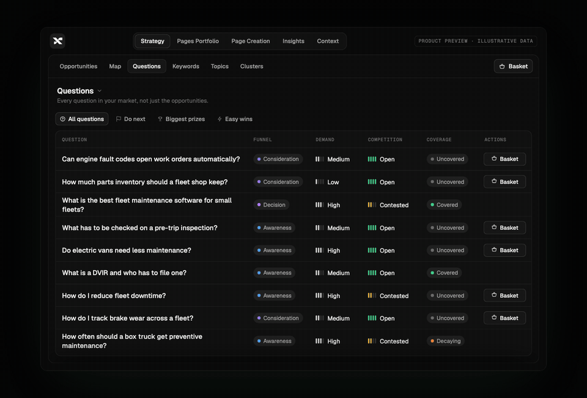The width and height of the screenshot is (587, 398).
Task: Open 'How do I track brake wear across a fleet?'
Action: (128, 319)
